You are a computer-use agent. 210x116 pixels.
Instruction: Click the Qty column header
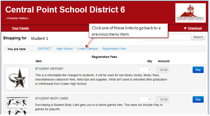(x=150, y=61)
